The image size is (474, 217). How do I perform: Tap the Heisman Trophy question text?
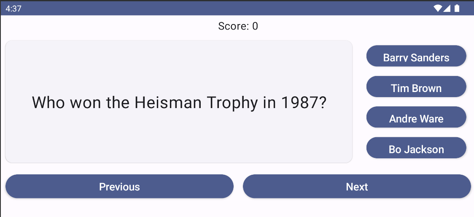pos(179,103)
